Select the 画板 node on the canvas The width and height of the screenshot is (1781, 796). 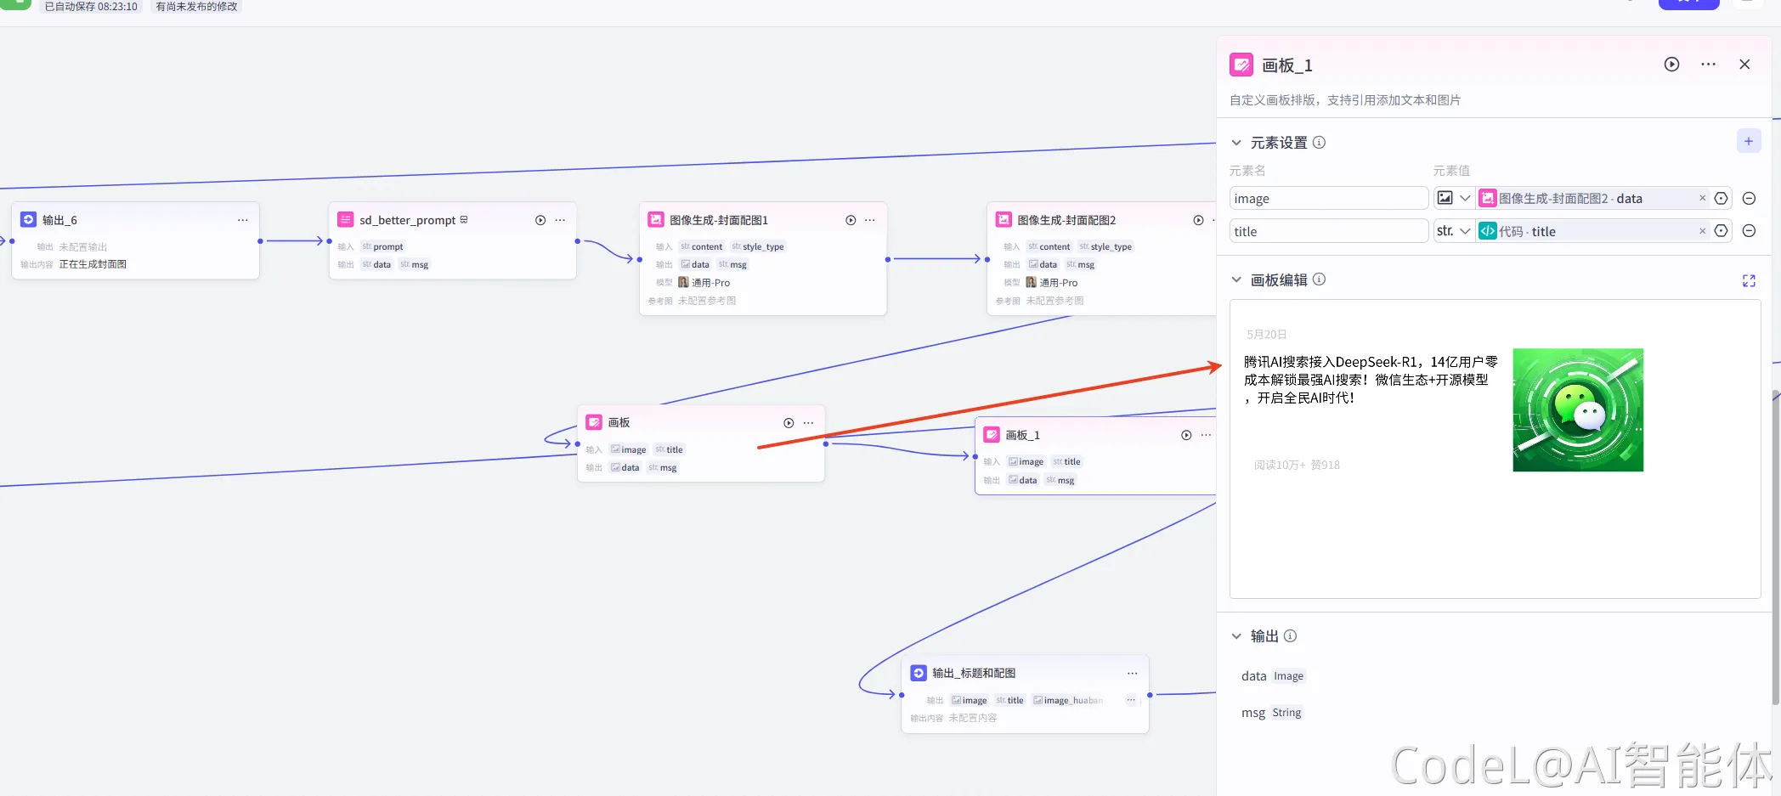[680, 423]
